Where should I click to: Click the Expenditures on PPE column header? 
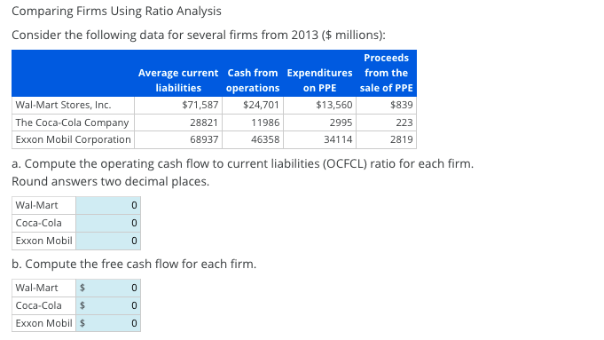[x=319, y=81]
